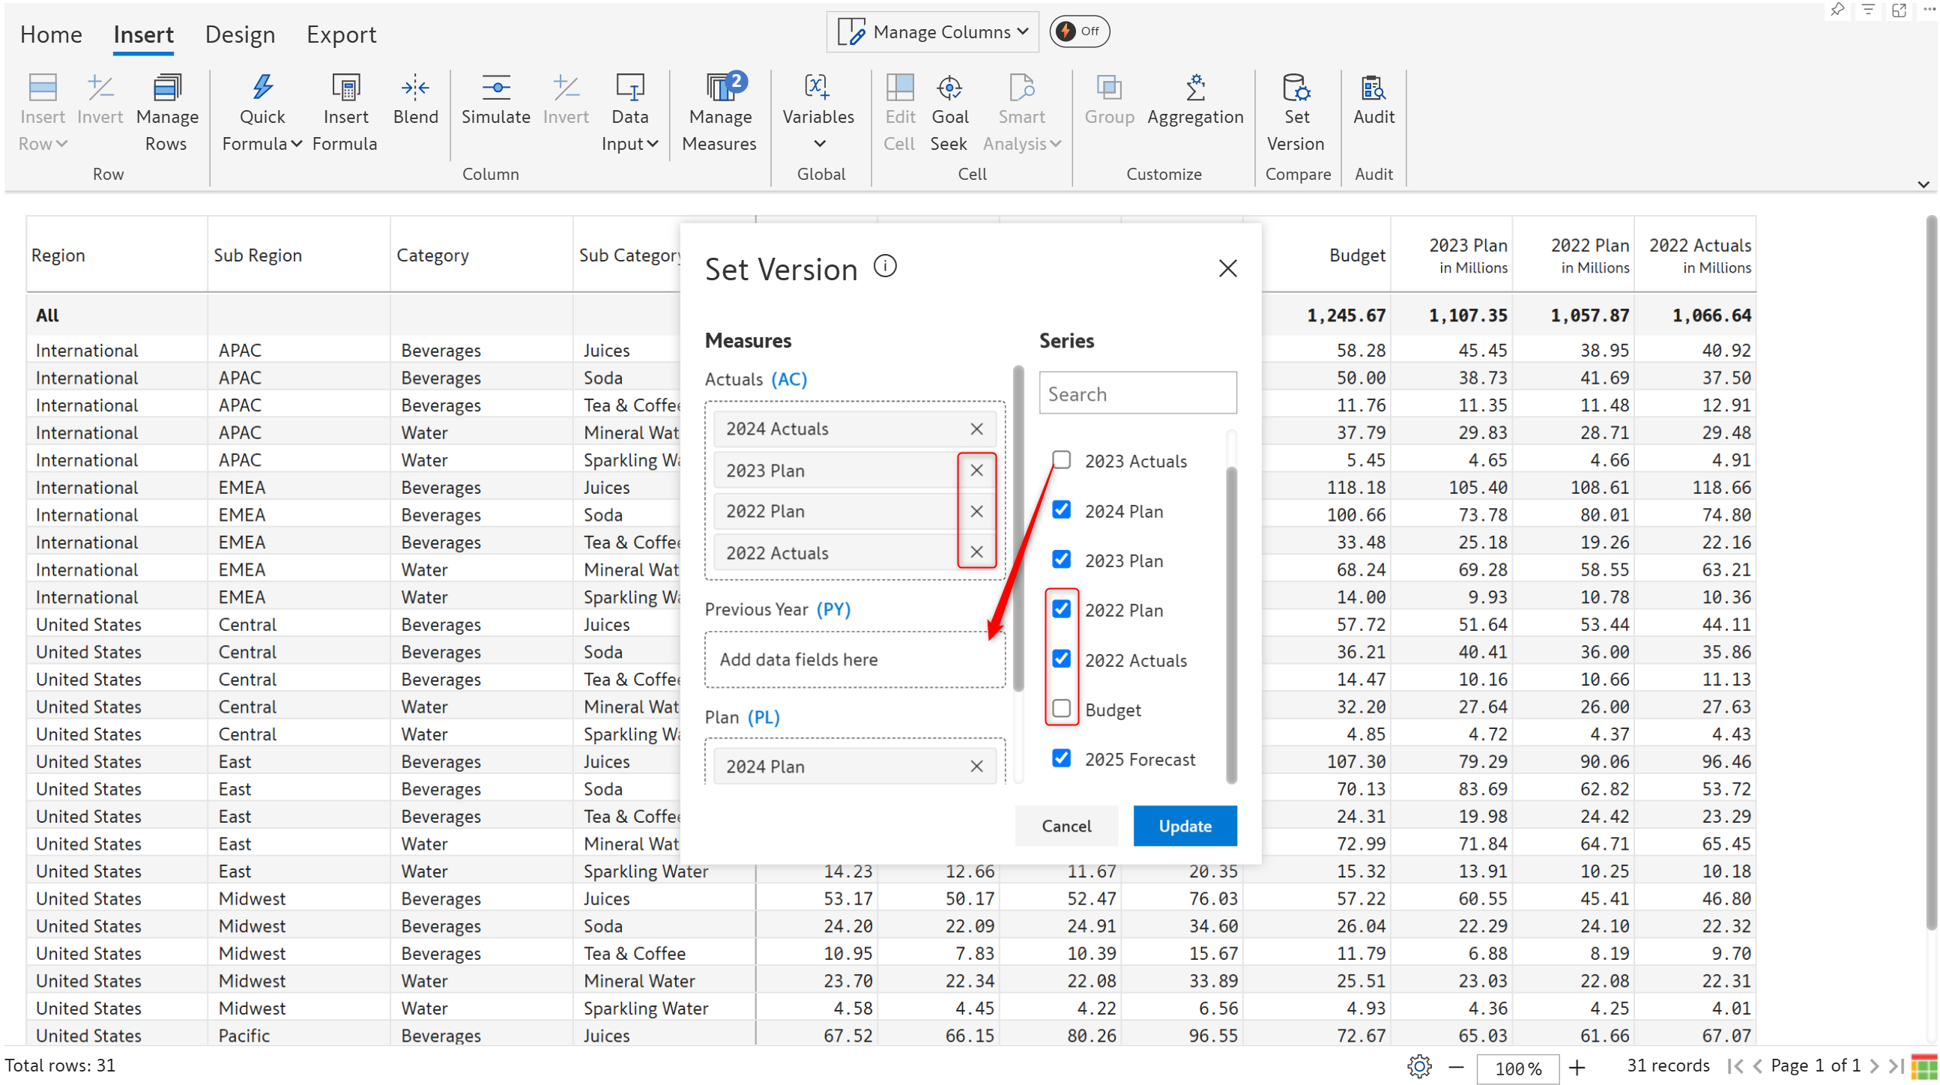Expand the Variables dropdown

pos(818,143)
